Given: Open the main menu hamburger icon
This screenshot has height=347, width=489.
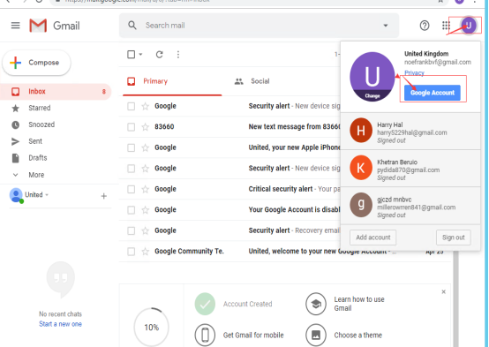Looking at the screenshot, I should tap(15, 26).
